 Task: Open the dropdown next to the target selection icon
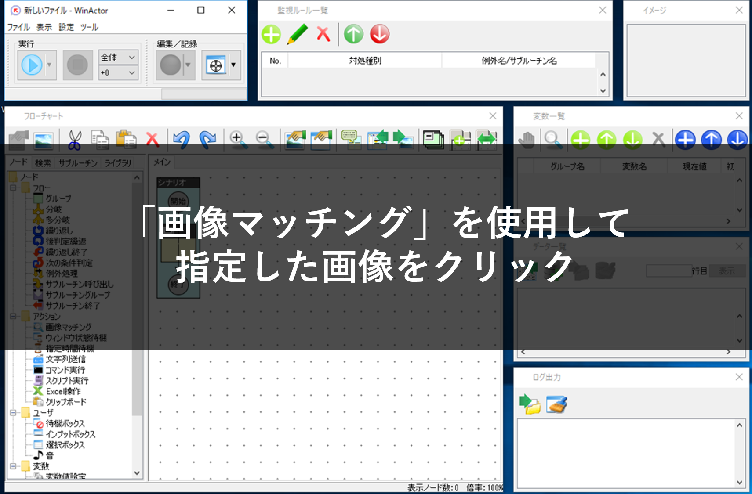pos(233,65)
